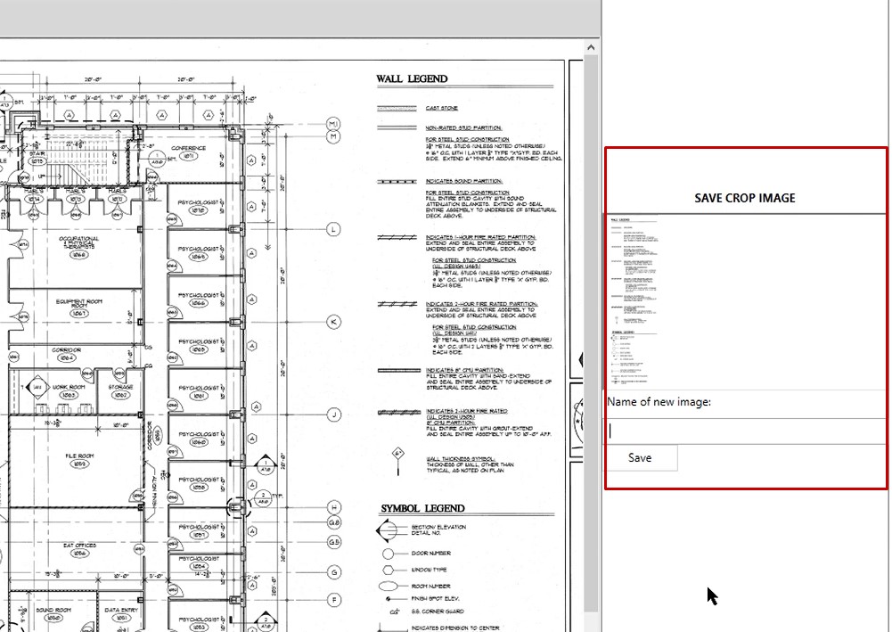Click the cast stone wall pattern sample

click(x=397, y=108)
